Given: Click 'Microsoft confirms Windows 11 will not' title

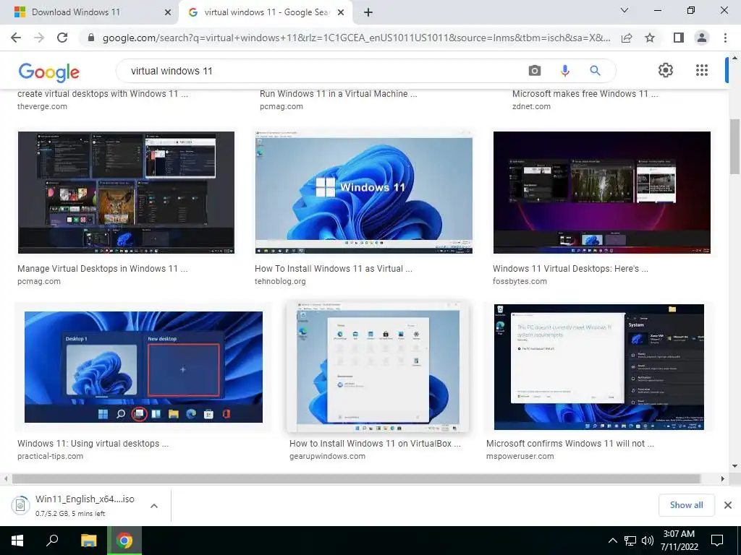Looking at the screenshot, I should coord(570,444).
